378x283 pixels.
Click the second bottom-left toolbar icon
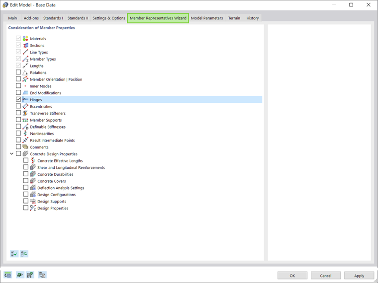(20, 275)
